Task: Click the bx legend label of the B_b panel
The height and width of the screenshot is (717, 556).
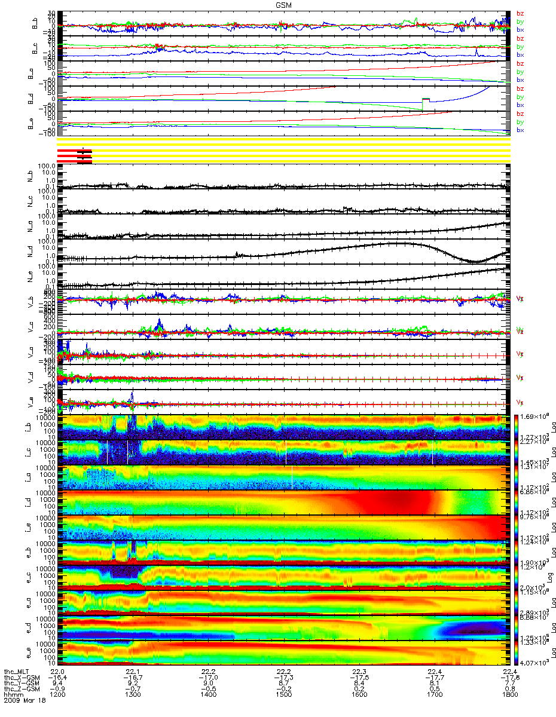Action: pos(520,30)
